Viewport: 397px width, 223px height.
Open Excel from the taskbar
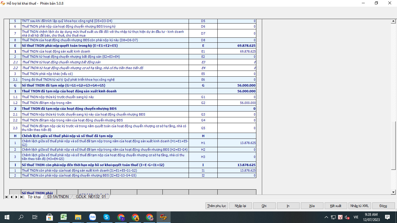[x=64, y=217]
